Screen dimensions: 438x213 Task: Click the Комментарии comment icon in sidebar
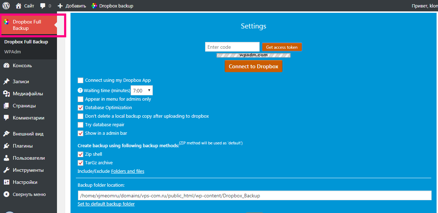point(6,118)
